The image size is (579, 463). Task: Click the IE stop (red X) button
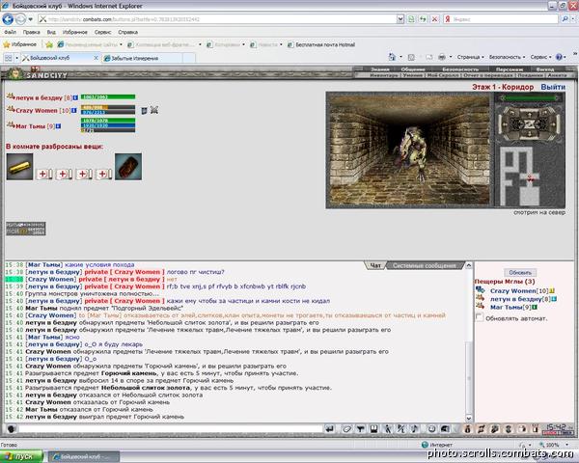click(435, 19)
